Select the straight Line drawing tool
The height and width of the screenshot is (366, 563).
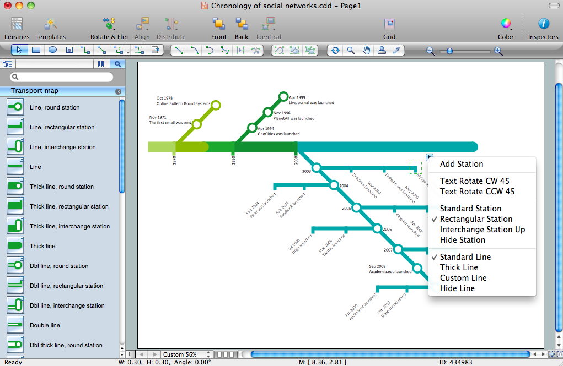point(179,50)
